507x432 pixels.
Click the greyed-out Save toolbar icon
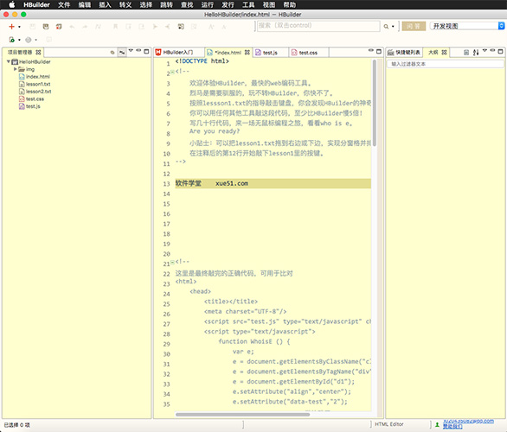33,27
